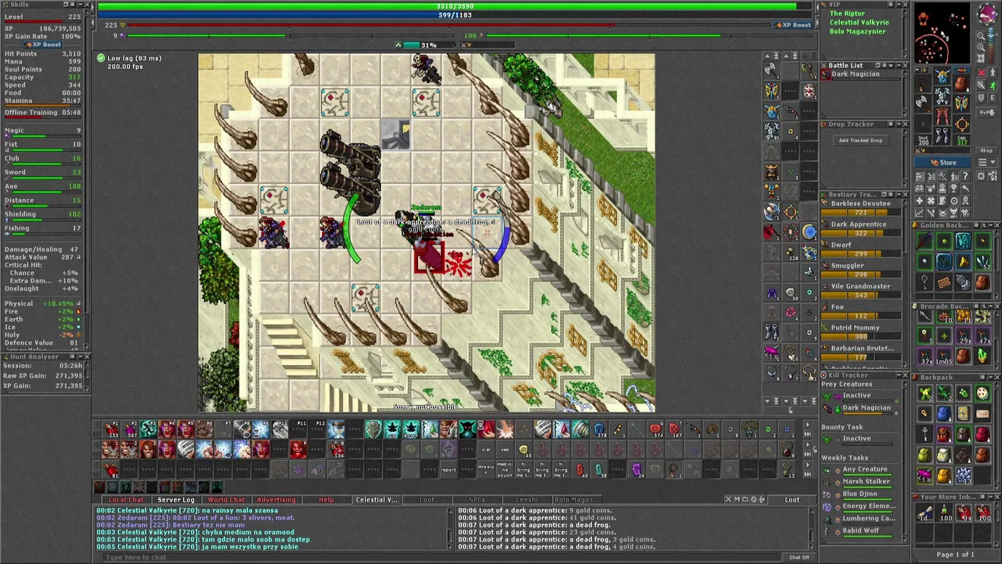Switch to the NPCs chat tab
The height and width of the screenshot is (564, 1002).
(477, 500)
